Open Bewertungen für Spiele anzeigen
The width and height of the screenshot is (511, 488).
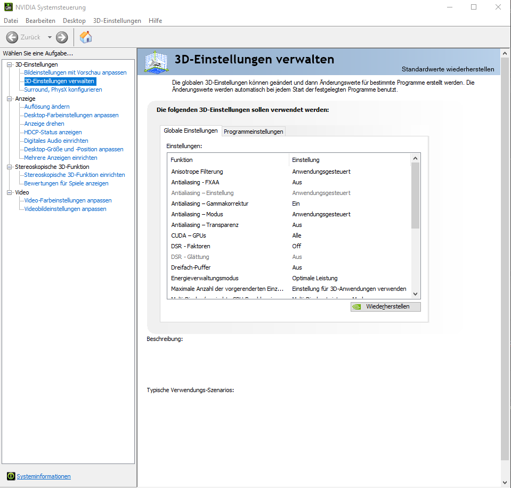pyautogui.click(x=66, y=183)
